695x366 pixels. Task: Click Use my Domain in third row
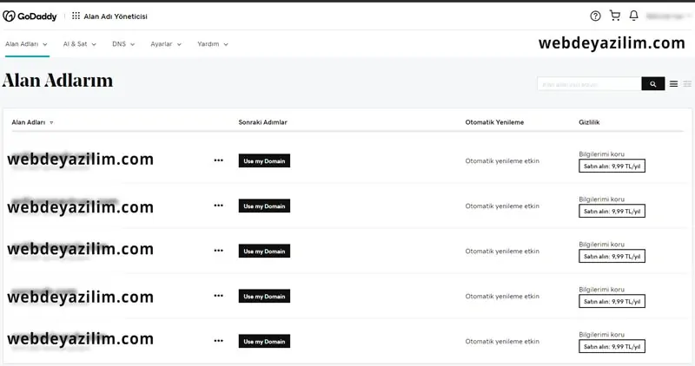264,251
